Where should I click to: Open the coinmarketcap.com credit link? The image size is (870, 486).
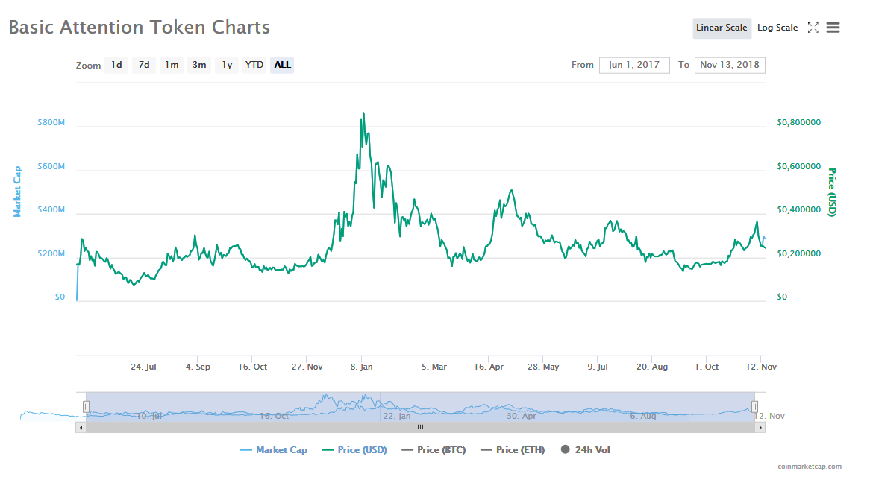click(810, 467)
